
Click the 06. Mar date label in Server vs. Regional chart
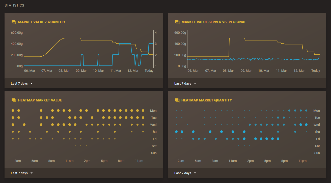(x=193, y=71)
